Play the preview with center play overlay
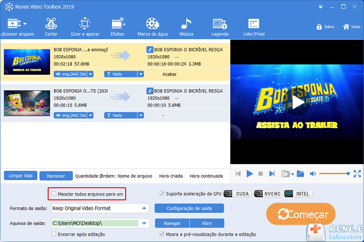 click(298, 102)
